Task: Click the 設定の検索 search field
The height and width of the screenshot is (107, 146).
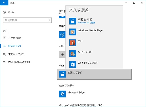Action: click(x=27, y=20)
